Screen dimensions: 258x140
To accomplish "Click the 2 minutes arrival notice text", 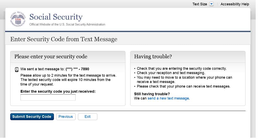I will [68, 75].
